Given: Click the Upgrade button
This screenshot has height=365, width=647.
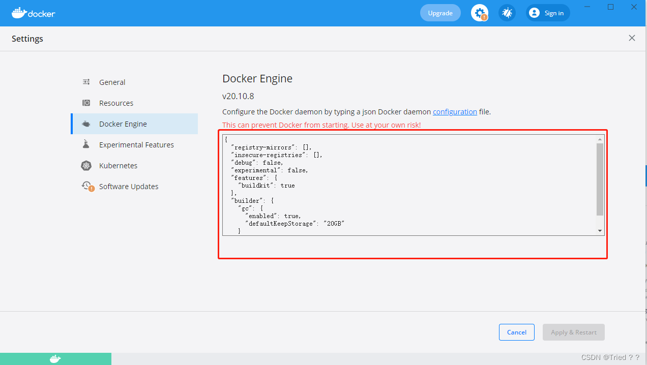Looking at the screenshot, I should click(440, 13).
